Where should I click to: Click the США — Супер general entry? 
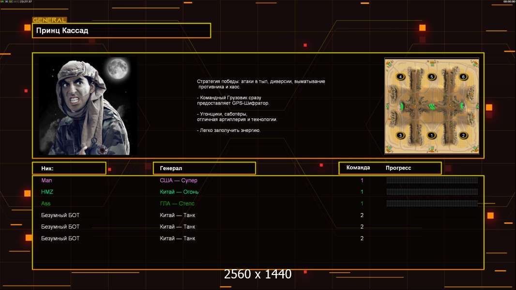pyautogui.click(x=179, y=180)
